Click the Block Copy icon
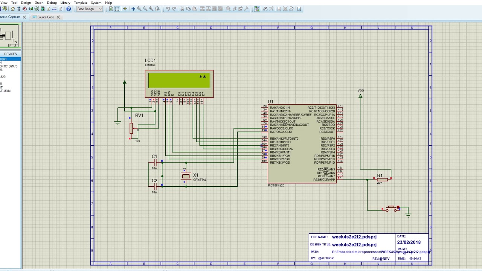 202,9
